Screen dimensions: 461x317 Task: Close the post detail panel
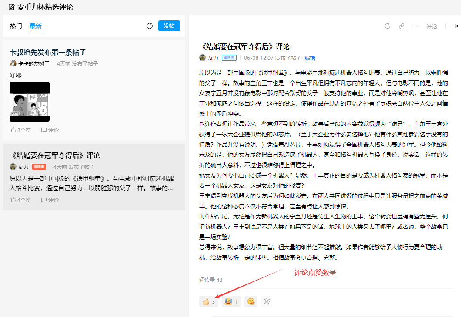click(x=456, y=26)
